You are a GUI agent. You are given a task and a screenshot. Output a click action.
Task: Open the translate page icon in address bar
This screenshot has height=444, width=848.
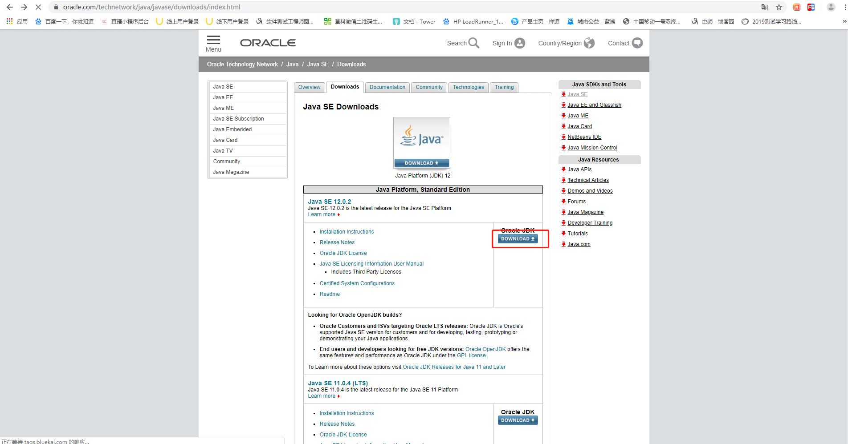765,7
